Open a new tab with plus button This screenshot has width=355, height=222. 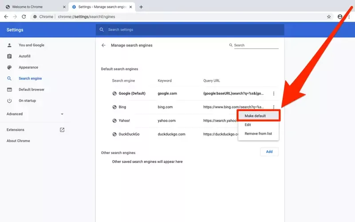141,7
